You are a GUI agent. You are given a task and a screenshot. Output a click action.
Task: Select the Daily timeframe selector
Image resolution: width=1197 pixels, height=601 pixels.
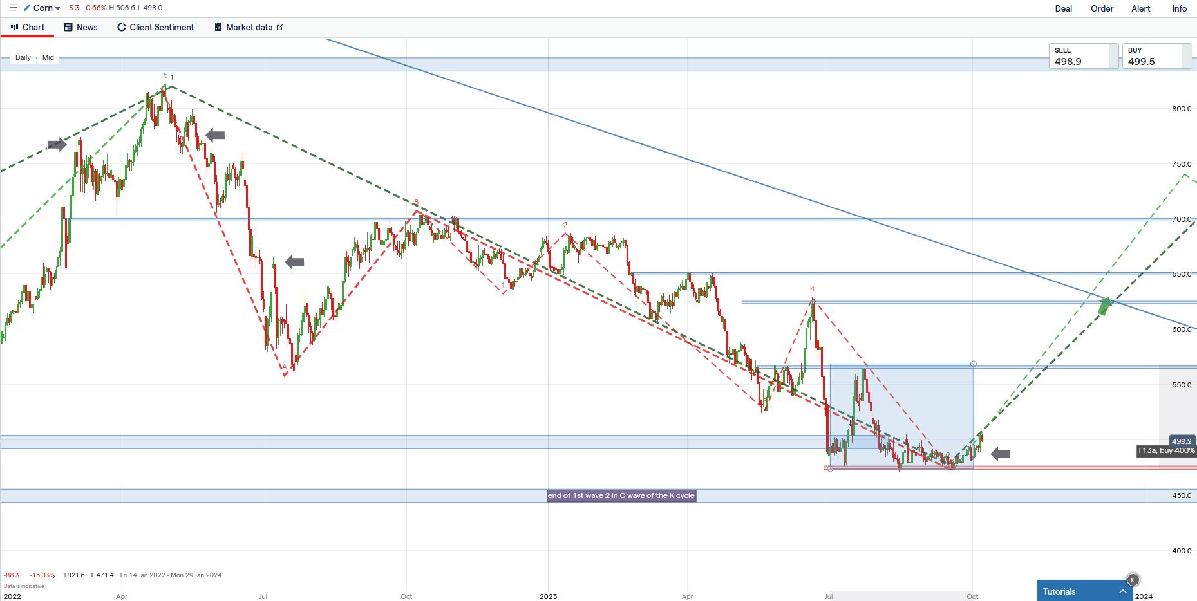pyautogui.click(x=23, y=57)
